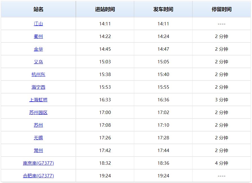The image size is (252, 183).
Task: Click the 站名 column header
Action: 38,9
